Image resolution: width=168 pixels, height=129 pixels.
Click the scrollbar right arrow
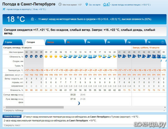[x=165, y=107]
